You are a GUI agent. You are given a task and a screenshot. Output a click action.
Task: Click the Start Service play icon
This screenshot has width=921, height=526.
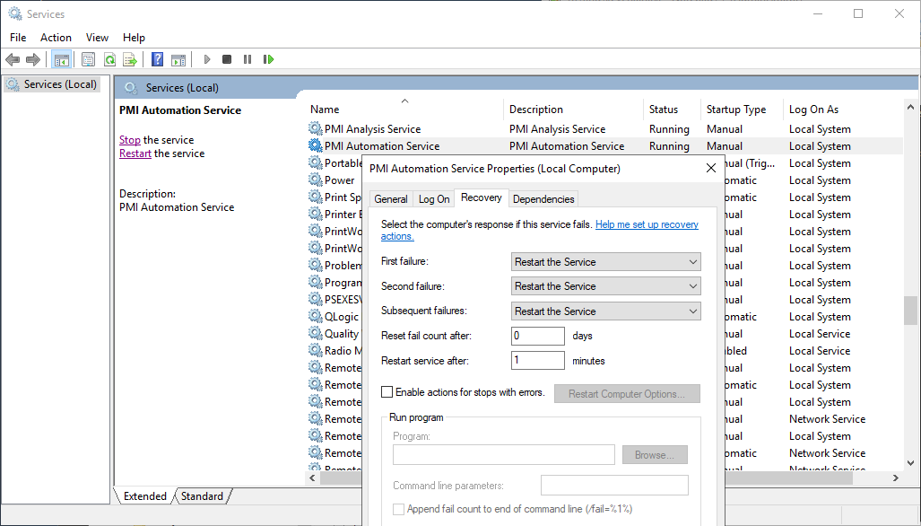tap(207, 59)
